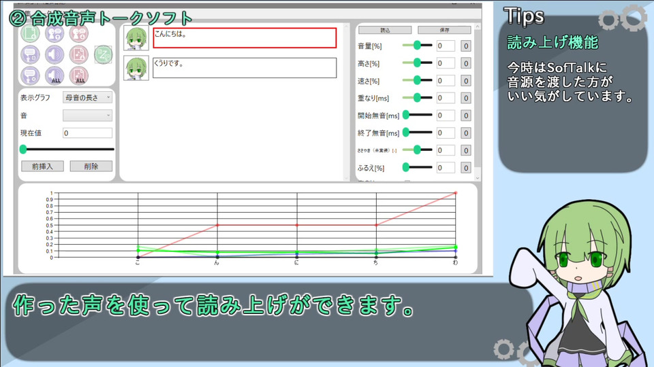
Task: Click the くうりです。 text box
Action: click(x=245, y=68)
